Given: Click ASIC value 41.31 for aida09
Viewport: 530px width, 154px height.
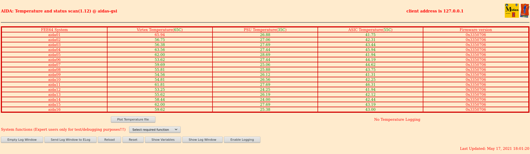Looking at the screenshot, I should click(x=370, y=75).
